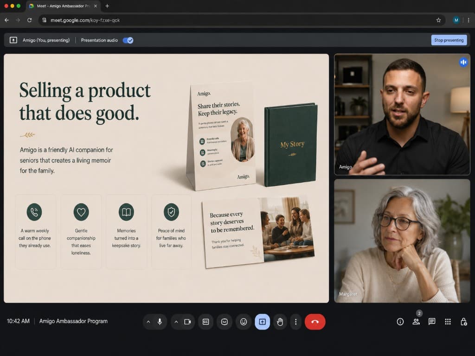Select the Meet - Amigo Ambassador tab

point(63,6)
